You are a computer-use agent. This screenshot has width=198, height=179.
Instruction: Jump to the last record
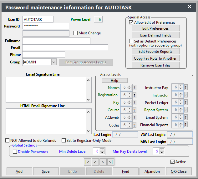111,162
